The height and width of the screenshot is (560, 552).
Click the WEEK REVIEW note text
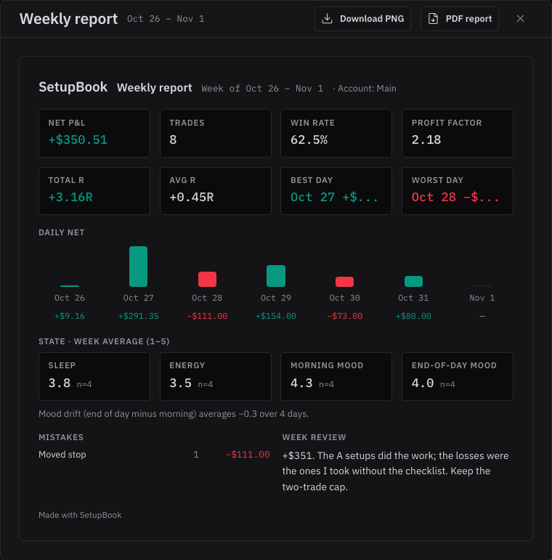pyautogui.click(x=395, y=471)
